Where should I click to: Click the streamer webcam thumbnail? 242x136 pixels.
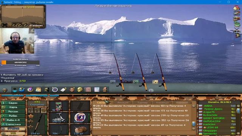17,41
